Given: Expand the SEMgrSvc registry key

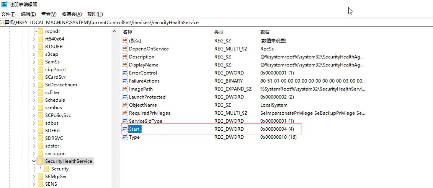Looking at the screenshot, I should coord(34,177).
